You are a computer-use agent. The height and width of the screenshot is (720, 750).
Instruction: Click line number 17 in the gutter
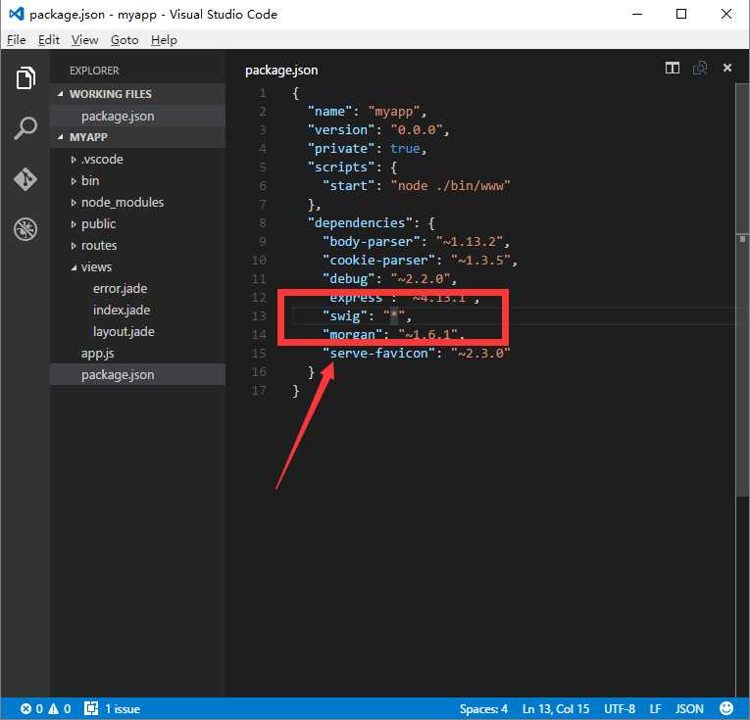click(259, 391)
